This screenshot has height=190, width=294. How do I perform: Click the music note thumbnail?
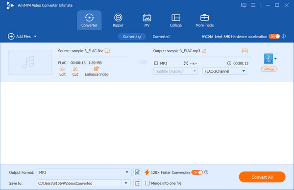30,62
